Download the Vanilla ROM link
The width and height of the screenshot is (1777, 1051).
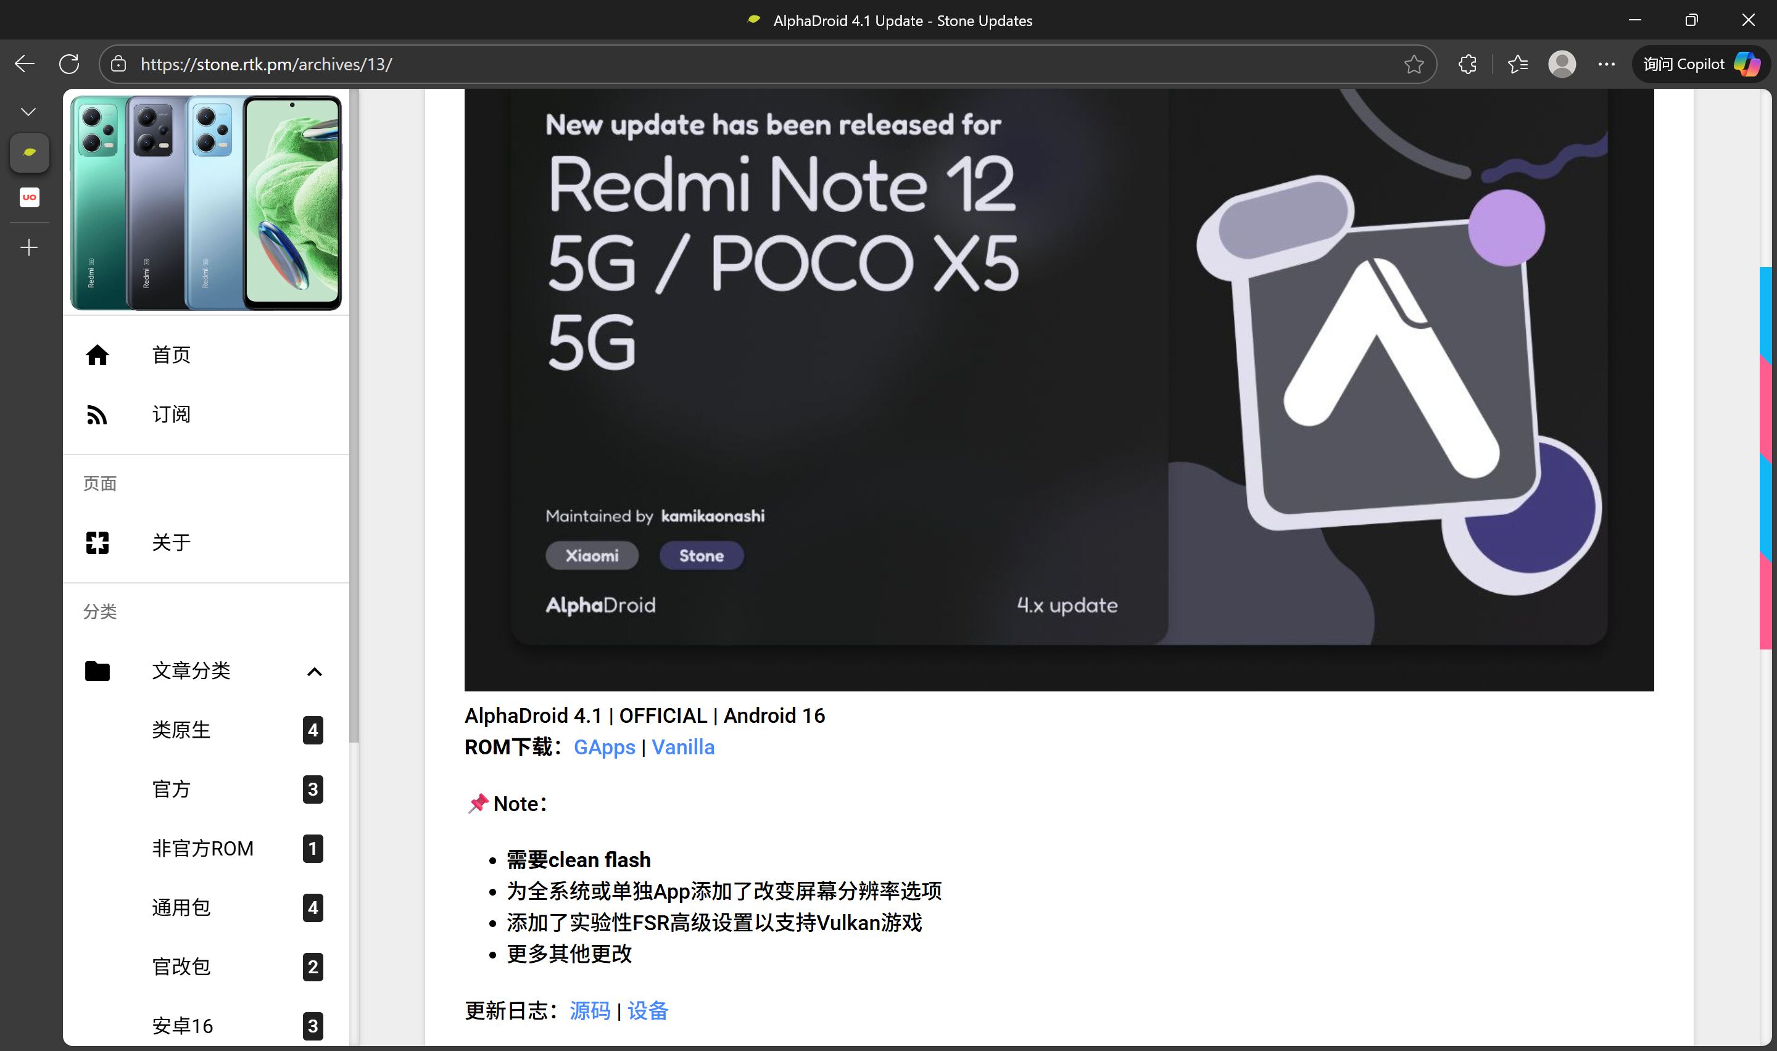[683, 747]
